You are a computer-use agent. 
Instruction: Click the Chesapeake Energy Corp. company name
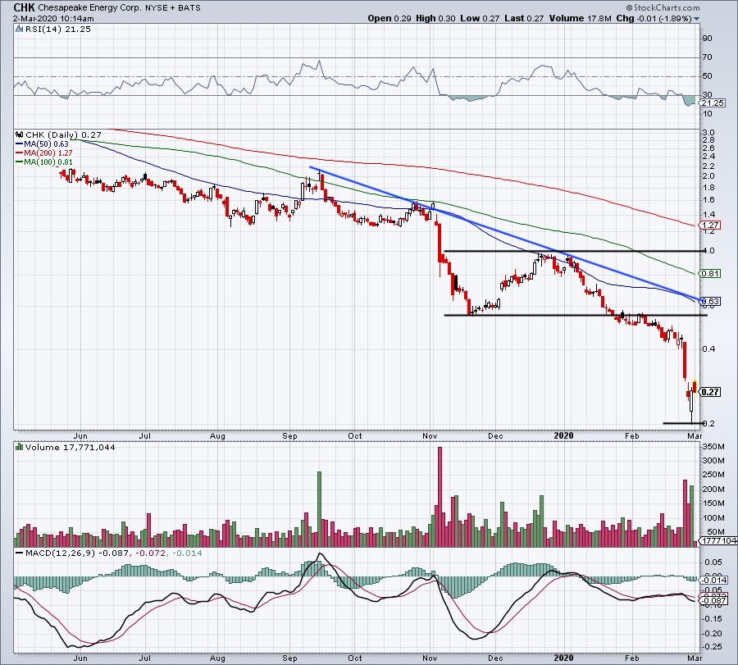[x=89, y=8]
